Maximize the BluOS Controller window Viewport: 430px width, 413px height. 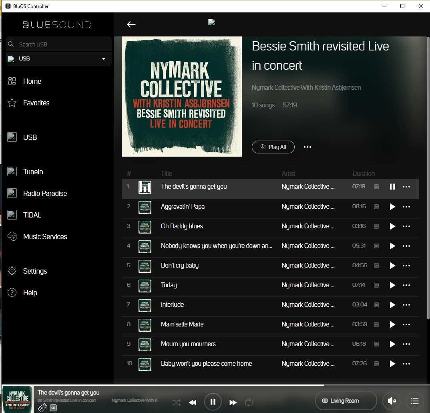(x=402, y=6)
